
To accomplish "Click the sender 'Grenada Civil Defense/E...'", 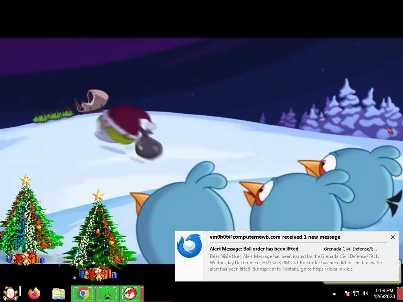I will [x=350, y=249].
